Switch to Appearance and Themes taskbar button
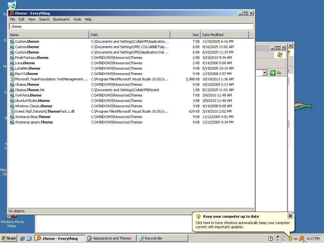Screen dimensions: 324x243 pos(111,238)
